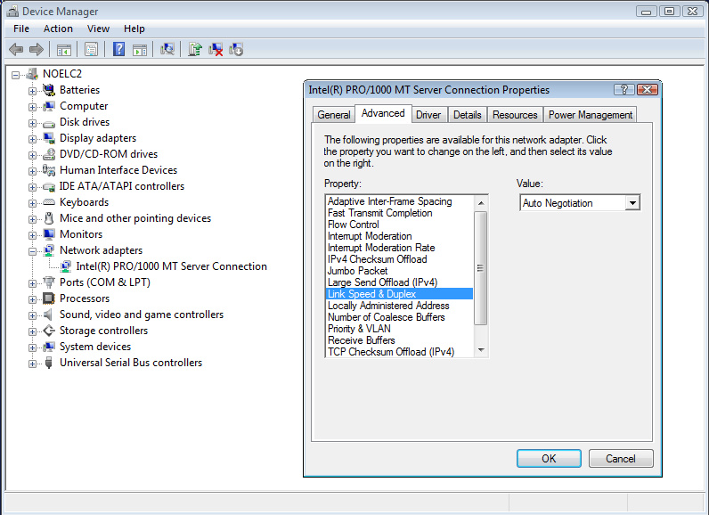The width and height of the screenshot is (709, 515).
Task: Click the Disable device toolbar icon
Action: [x=236, y=49]
